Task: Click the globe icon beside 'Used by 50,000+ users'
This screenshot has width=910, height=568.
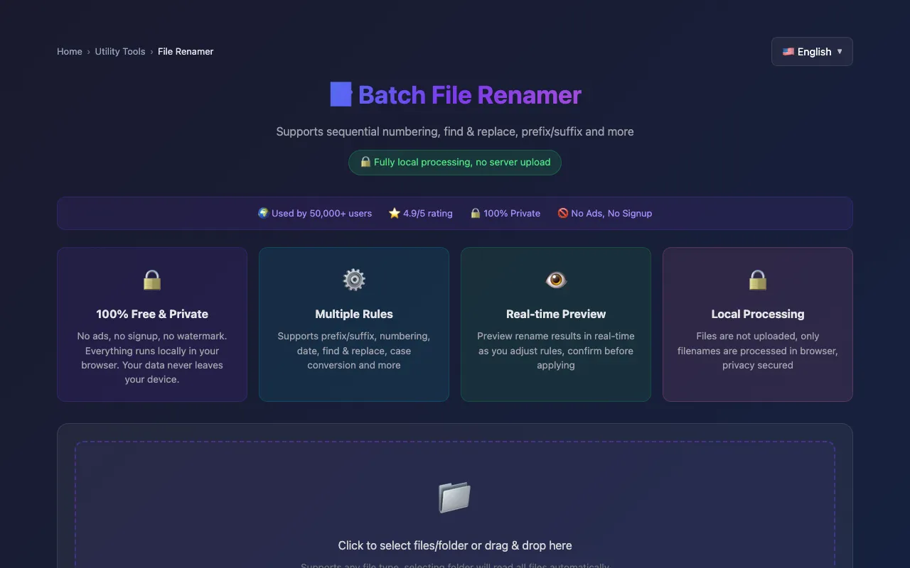Action: pyautogui.click(x=263, y=213)
